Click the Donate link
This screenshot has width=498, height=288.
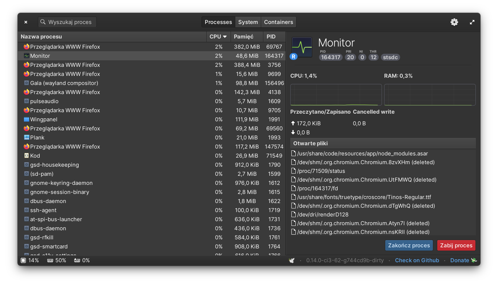coord(460,260)
